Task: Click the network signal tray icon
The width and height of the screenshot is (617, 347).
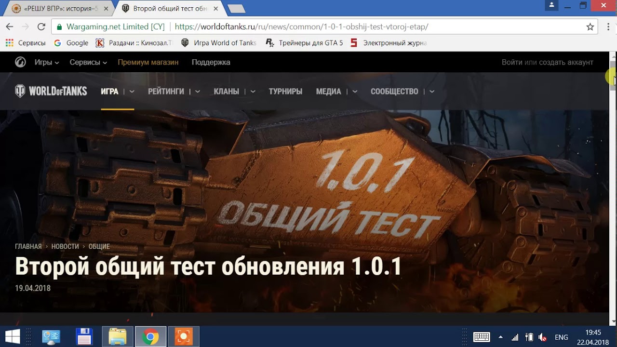Action: click(x=515, y=337)
